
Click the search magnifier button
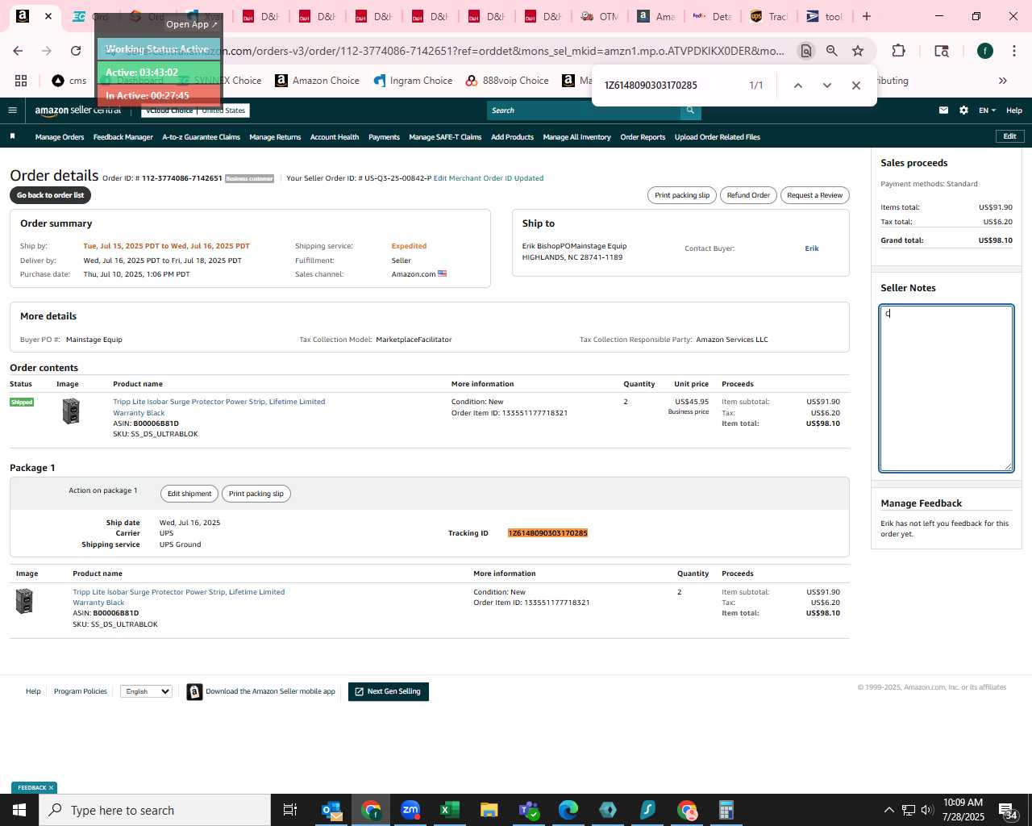click(x=690, y=111)
